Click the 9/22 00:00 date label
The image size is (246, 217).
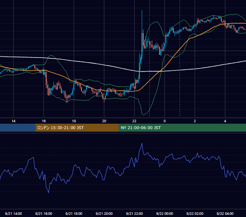point(165,213)
